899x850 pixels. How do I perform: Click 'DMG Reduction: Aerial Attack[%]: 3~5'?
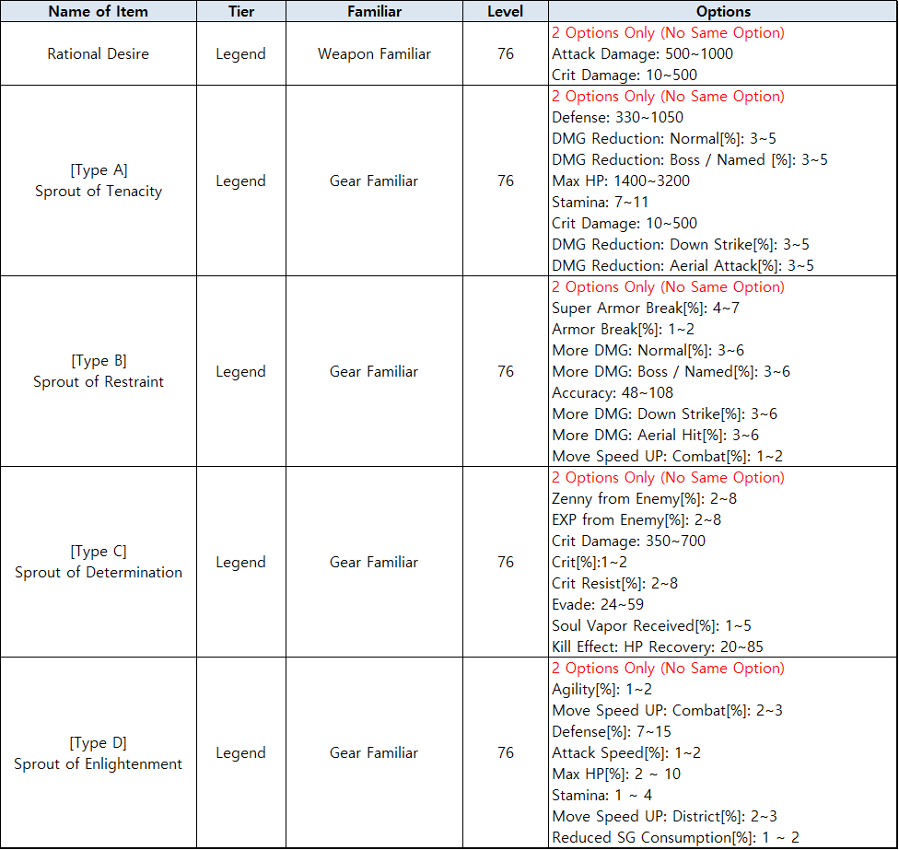683,266
